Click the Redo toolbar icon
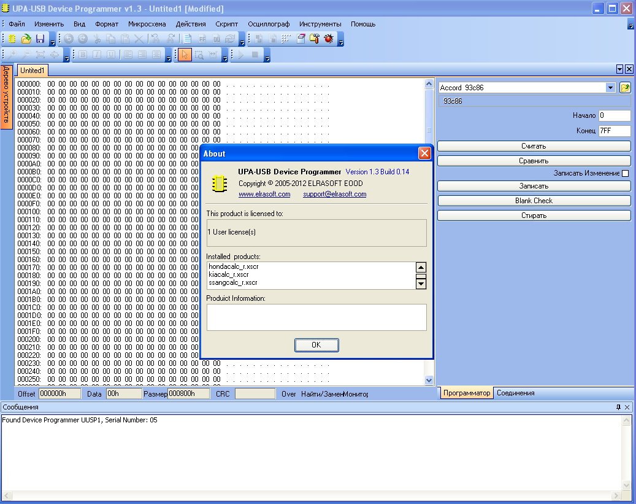Image resolution: width=636 pixels, height=504 pixels. pos(83,39)
